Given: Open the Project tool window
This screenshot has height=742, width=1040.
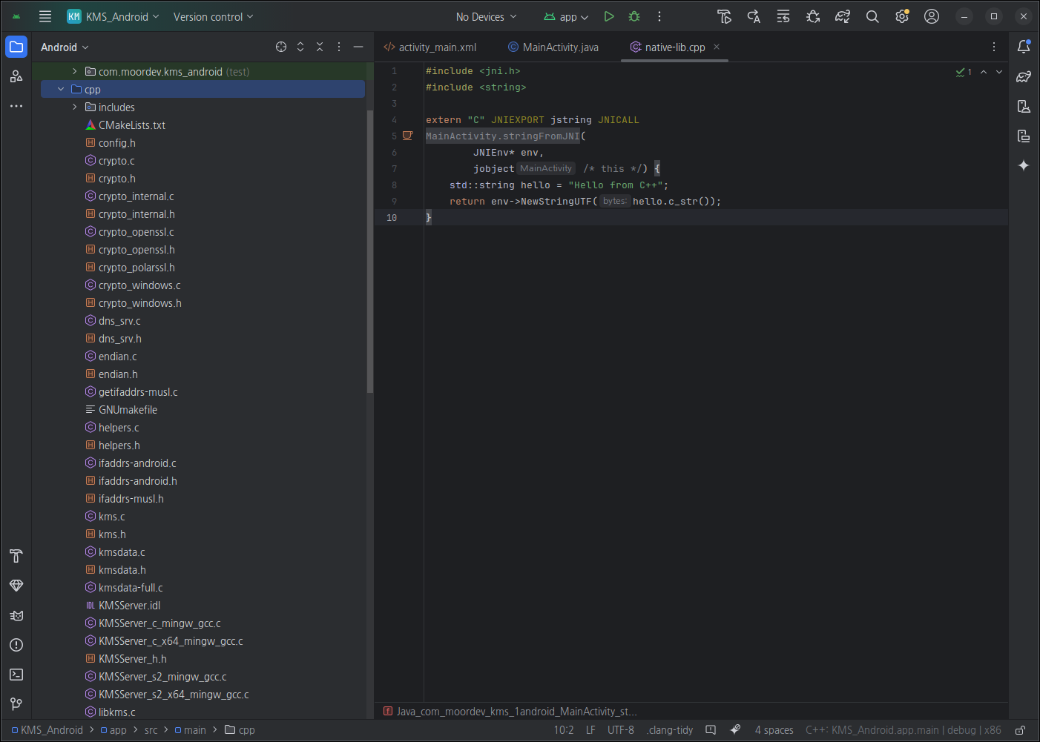Looking at the screenshot, I should [x=16, y=47].
